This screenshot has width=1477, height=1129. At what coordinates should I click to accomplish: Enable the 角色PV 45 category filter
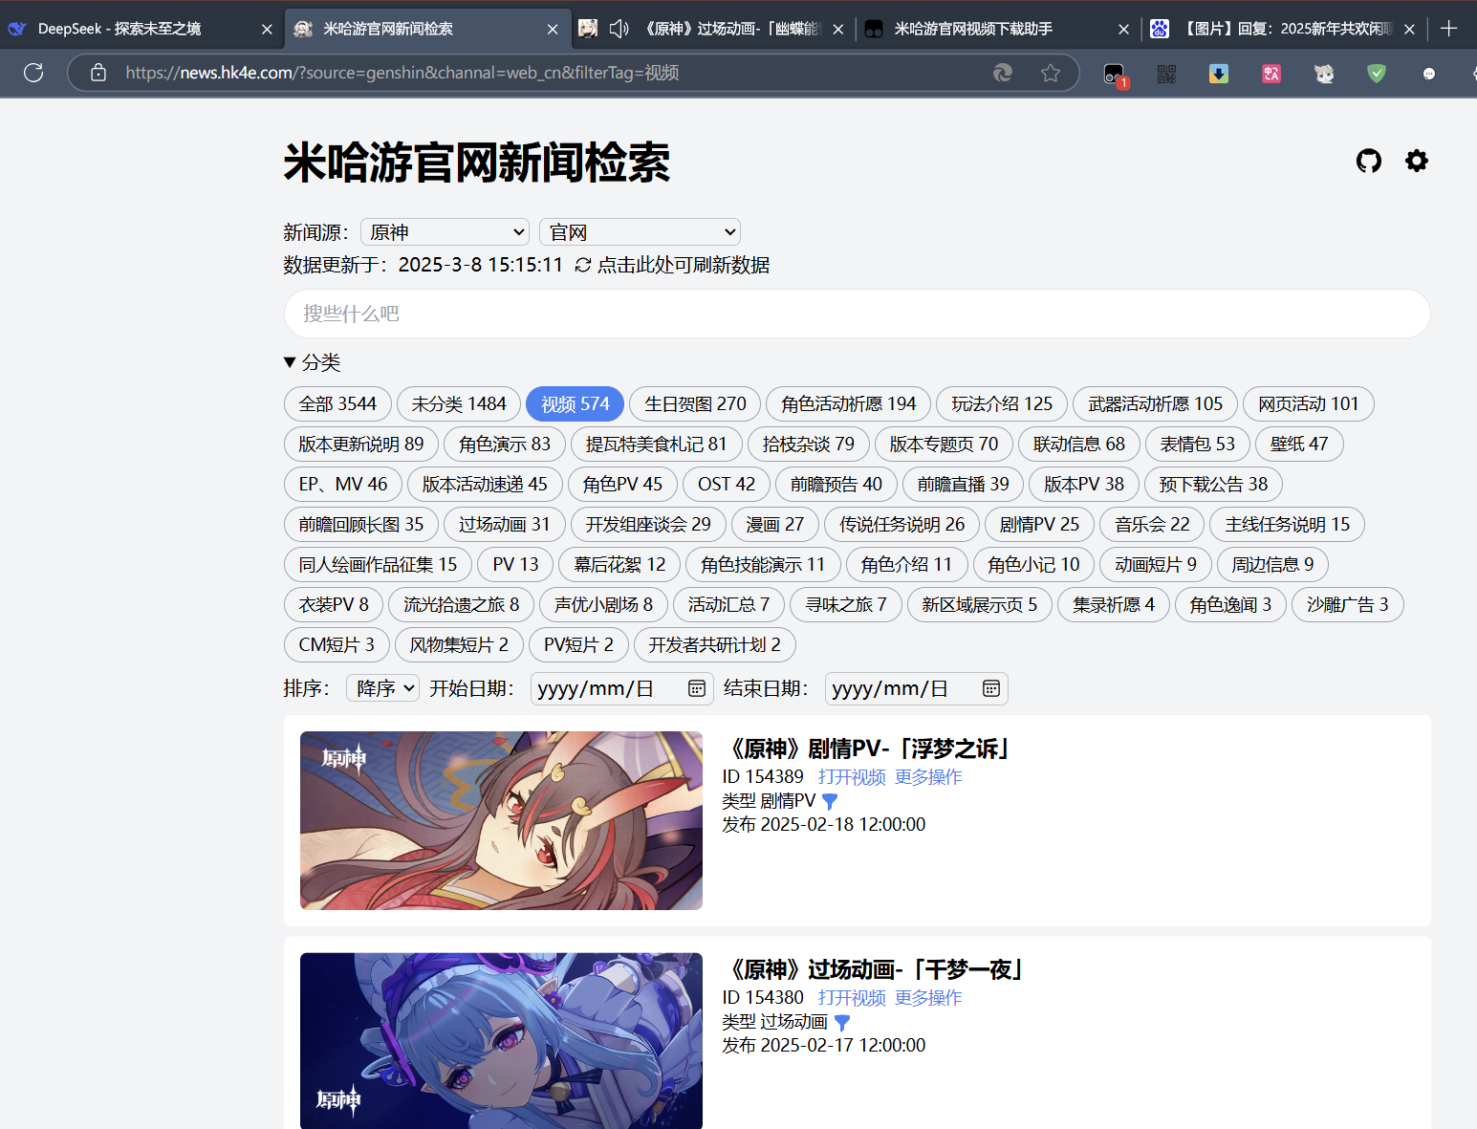point(622,485)
